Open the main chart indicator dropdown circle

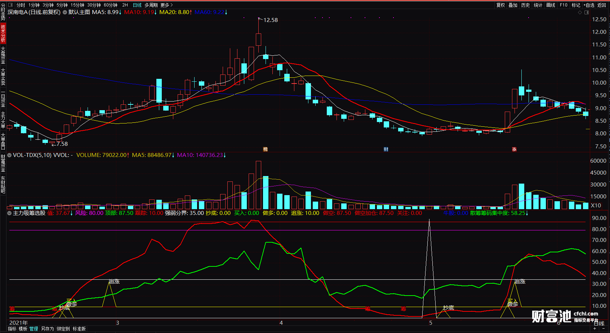[x=65, y=12]
